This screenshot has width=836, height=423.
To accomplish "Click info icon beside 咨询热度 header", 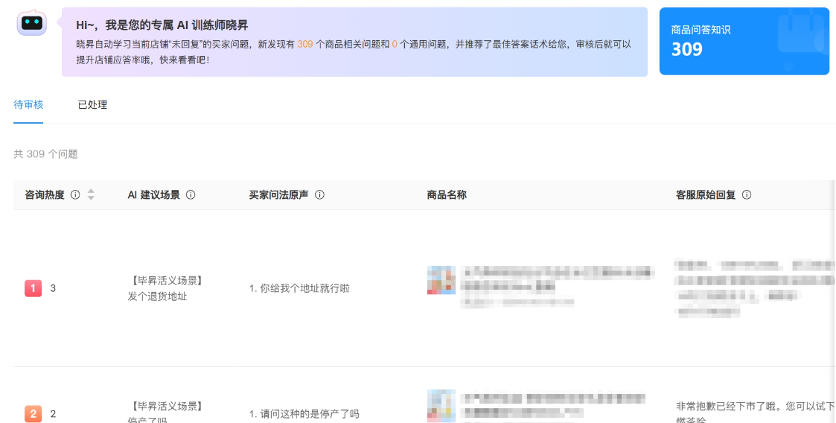I will pos(75,194).
